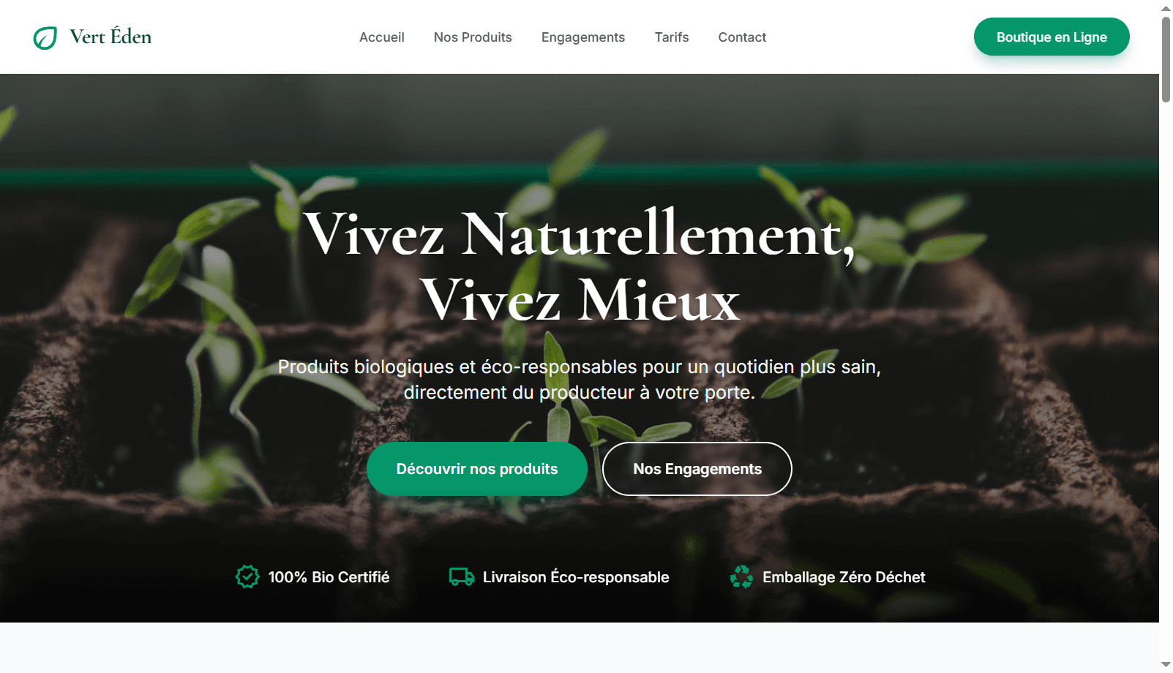Screen dimensions: 1173x673
Task: Click the 100% Bio Certifié label
Action: pos(329,577)
